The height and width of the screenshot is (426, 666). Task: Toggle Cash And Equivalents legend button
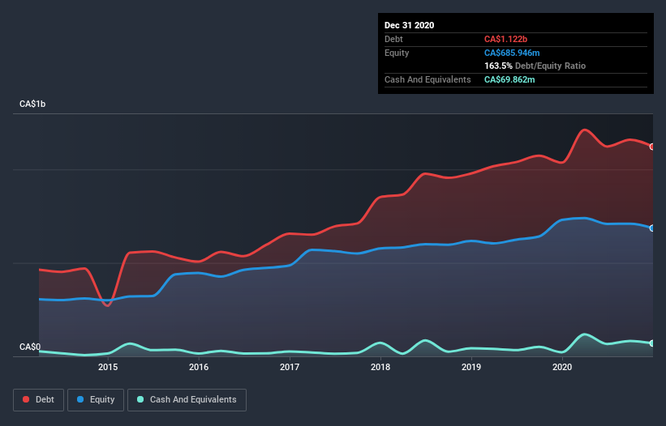[x=187, y=400]
